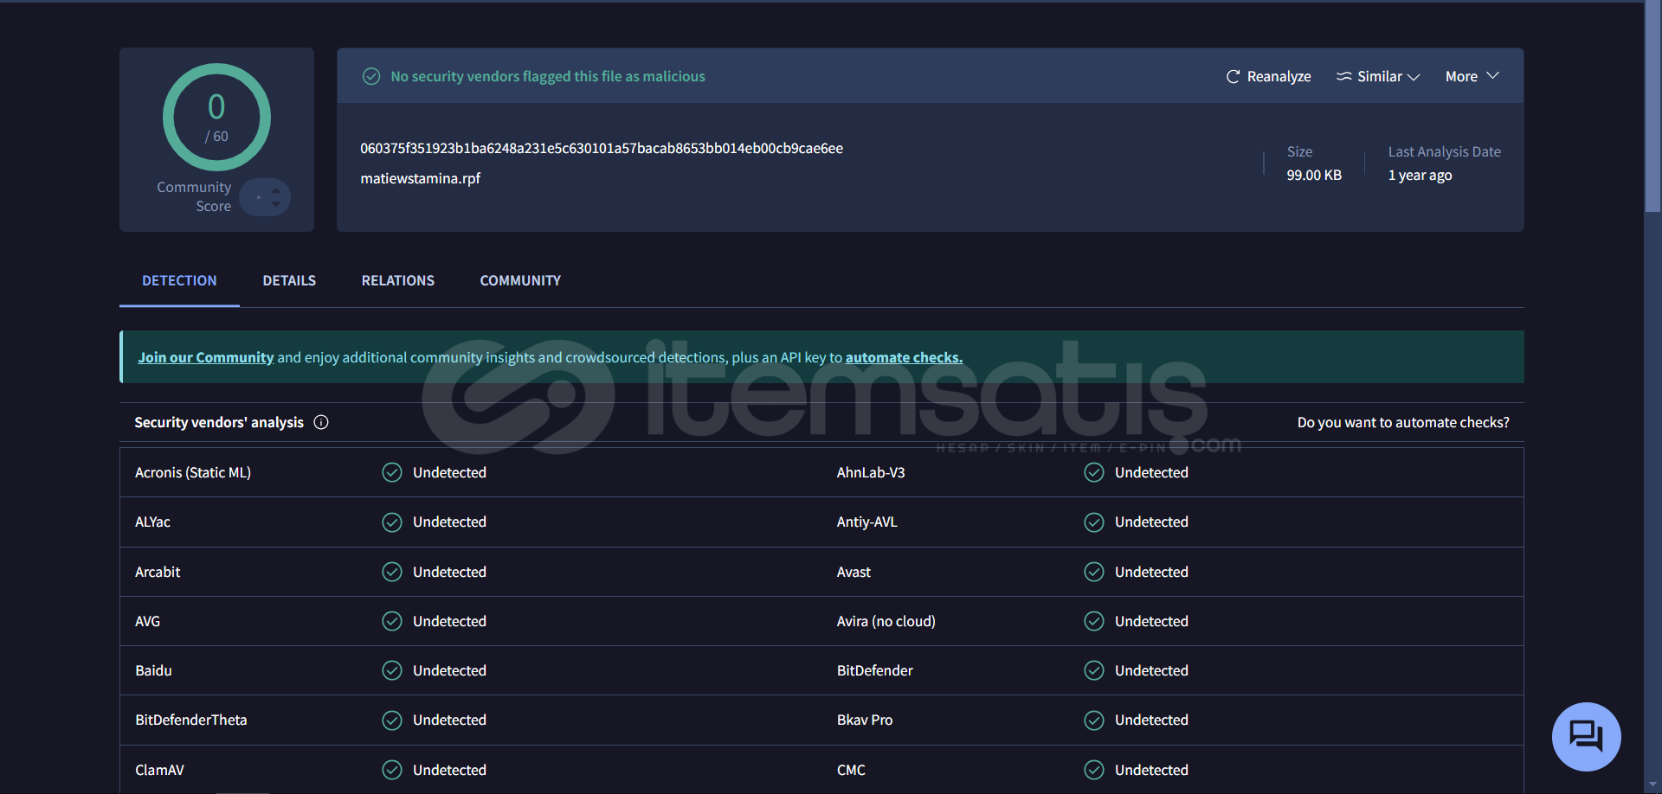Click the 'Antiy-AVL' vendor name

(x=867, y=522)
